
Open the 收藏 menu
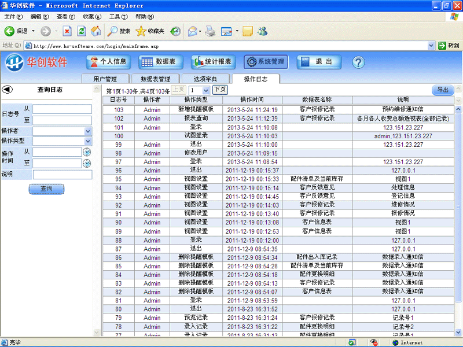pos(92,17)
